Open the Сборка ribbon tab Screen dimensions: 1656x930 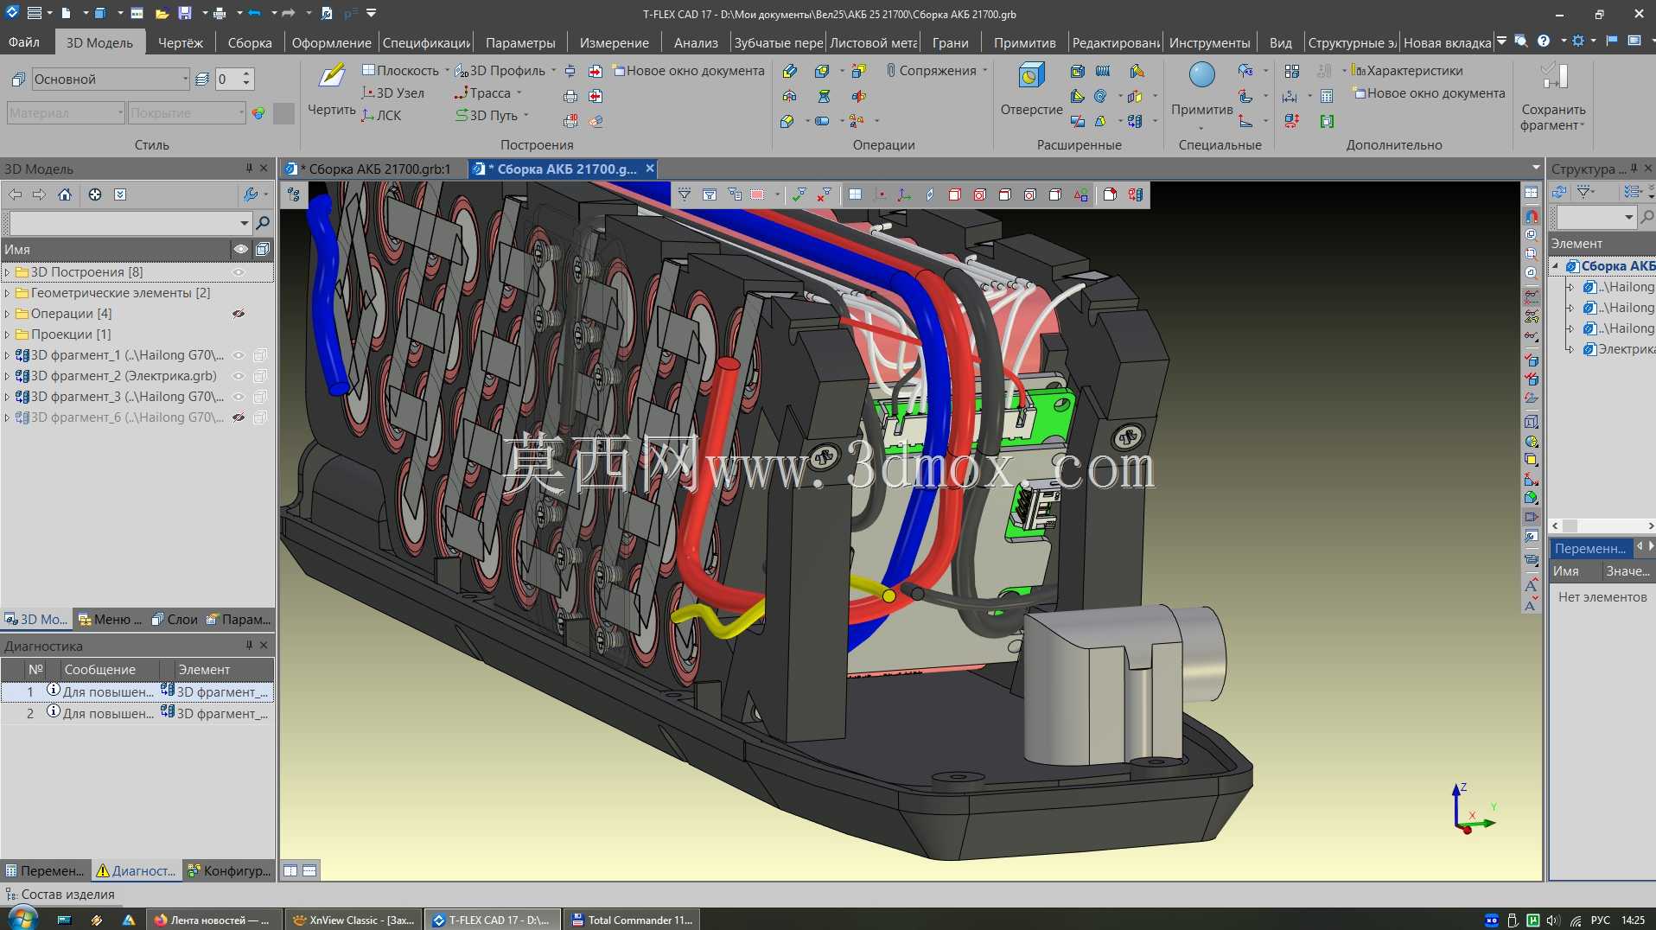[x=250, y=42]
